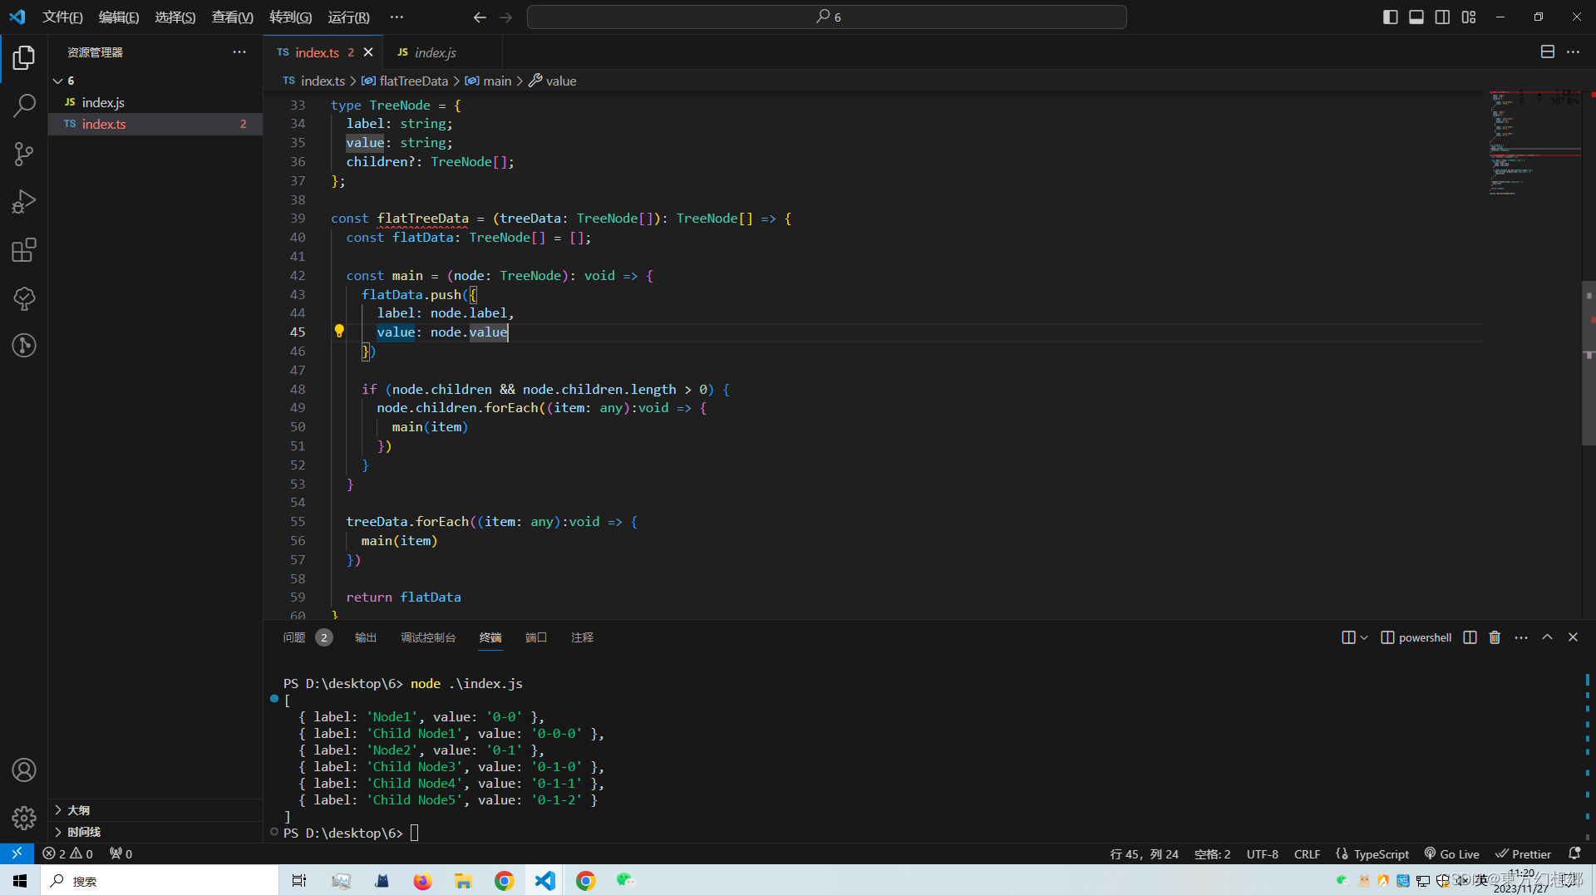This screenshot has height=895, width=1596.
Task: Open the new terminal launch profile dropdown
Action: click(x=1364, y=637)
